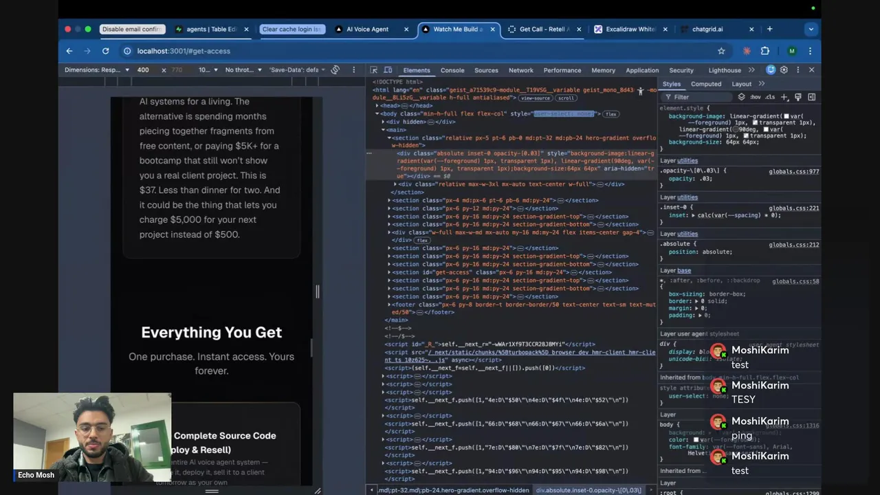Open DevTools settings gear

tap(784, 70)
